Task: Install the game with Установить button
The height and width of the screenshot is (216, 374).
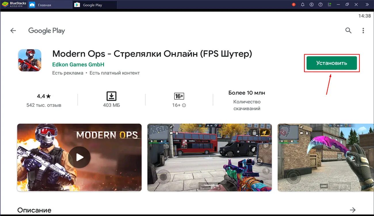Action: point(332,63)
